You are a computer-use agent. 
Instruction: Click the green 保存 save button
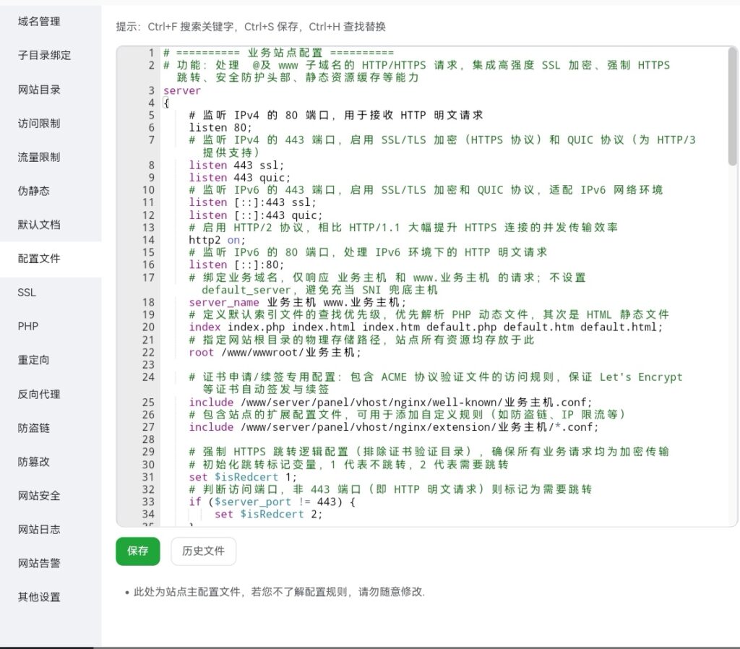[137, 551]
